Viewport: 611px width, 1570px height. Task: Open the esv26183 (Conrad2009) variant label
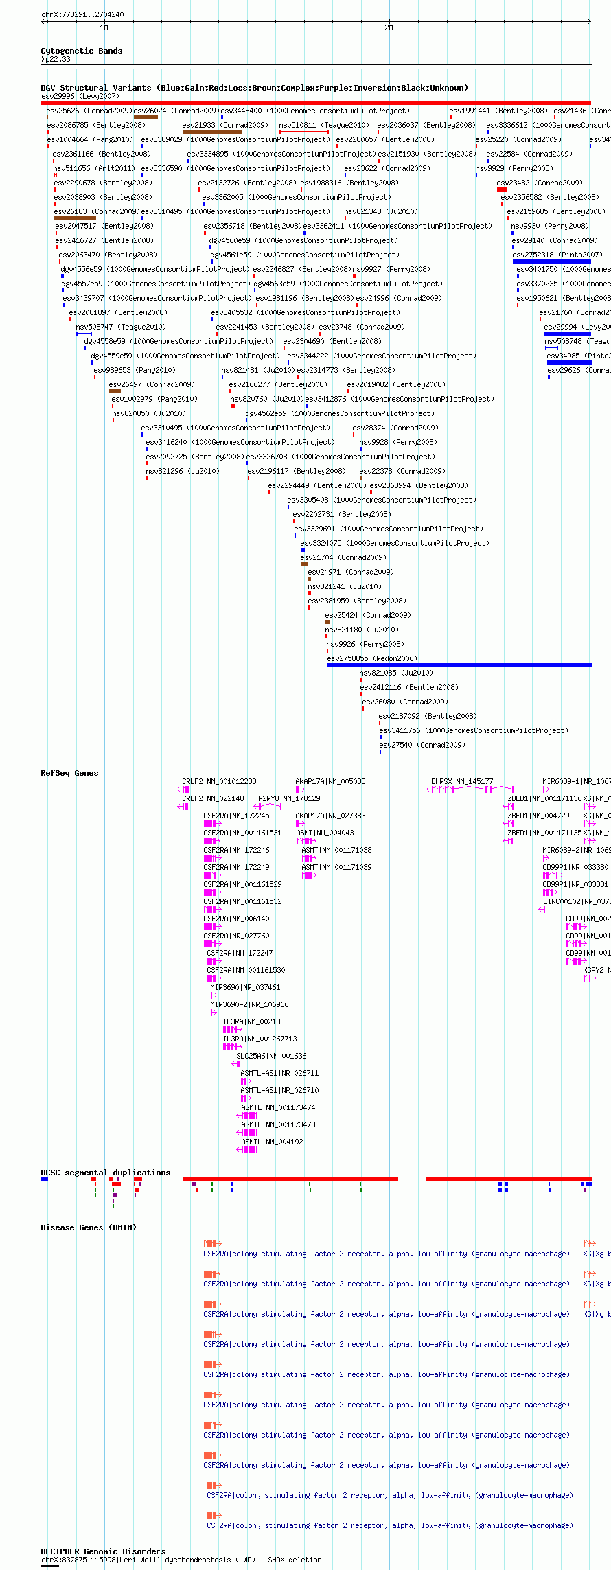click(x=97, y=211)
